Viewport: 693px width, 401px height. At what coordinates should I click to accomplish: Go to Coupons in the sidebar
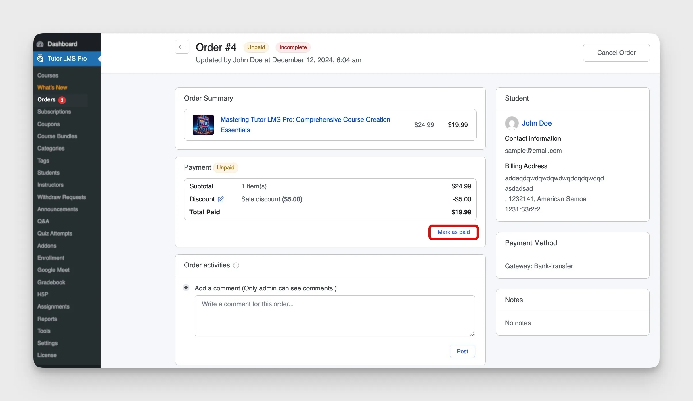point(48,124)
